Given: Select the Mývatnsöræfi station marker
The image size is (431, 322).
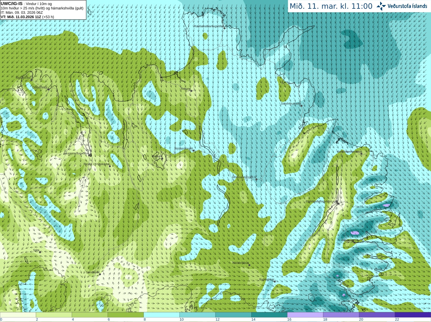Looking at the screenshot, I should 194,151.
